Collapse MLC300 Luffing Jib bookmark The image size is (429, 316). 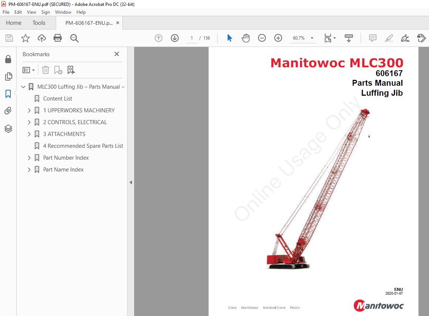(23, 87)
